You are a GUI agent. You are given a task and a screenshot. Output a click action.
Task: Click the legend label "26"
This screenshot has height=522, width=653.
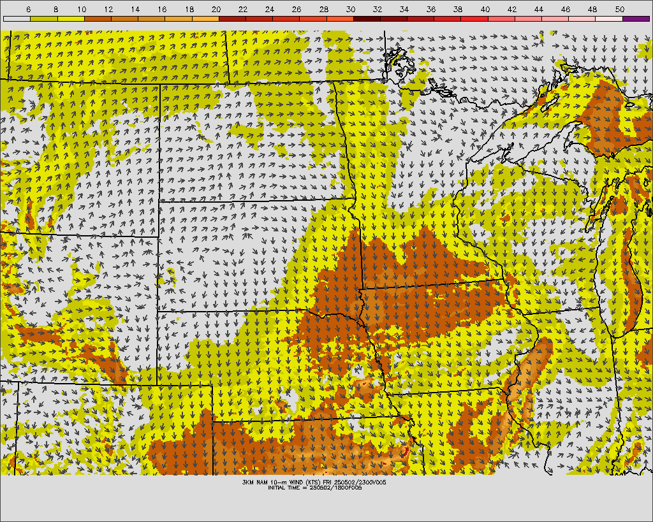click(297, 9)
